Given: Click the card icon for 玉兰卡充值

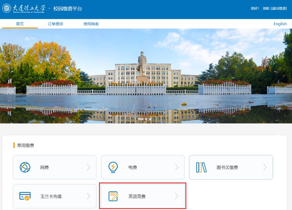Looking at the screenshot, I should (25, 196).
